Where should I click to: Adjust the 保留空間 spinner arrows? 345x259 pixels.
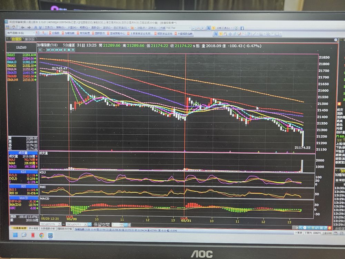click(121, 225)
